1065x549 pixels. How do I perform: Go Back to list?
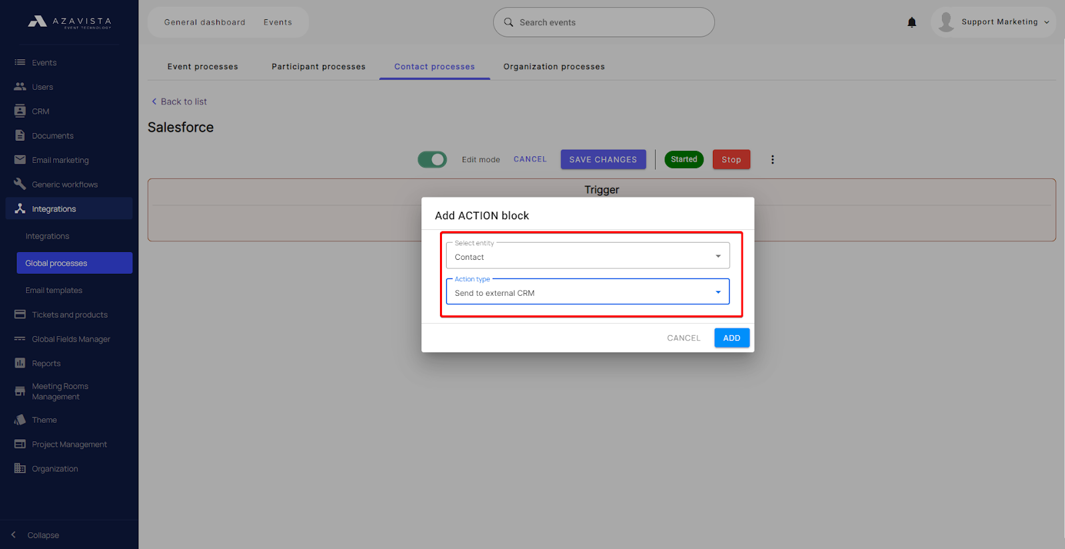179,102
